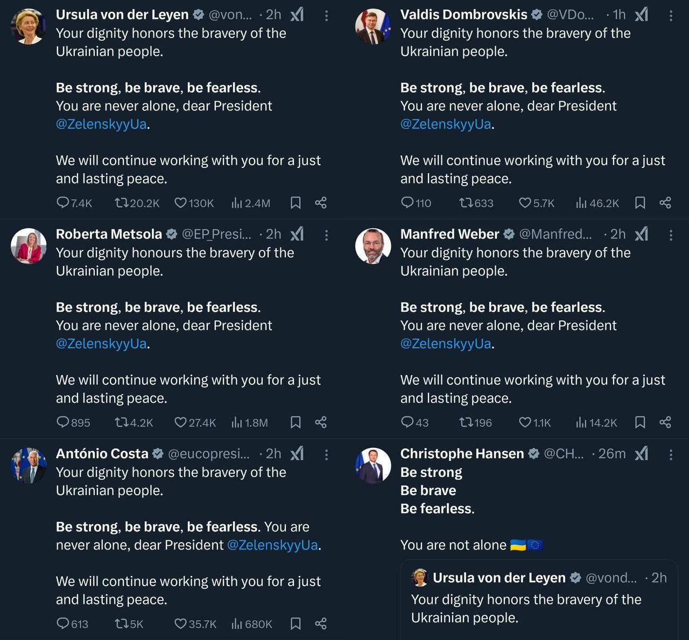
Task: Share Ursula von der Leyen's tweet
Action: coord(321,203)
